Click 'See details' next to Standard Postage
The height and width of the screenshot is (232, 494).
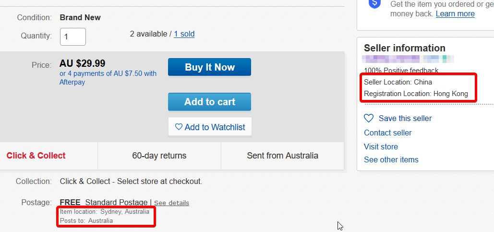171,203
